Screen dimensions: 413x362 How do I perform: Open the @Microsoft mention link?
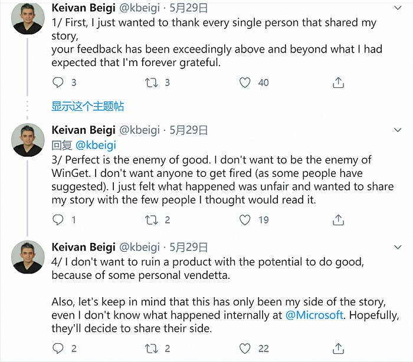coord(314,315)
